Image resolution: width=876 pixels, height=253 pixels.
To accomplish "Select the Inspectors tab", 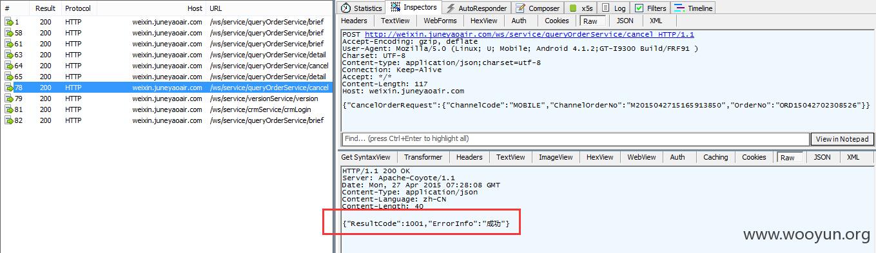I will (413, 8).
